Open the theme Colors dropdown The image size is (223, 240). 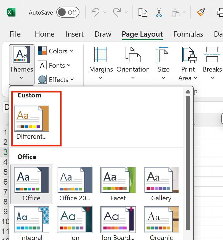(x=55, y=51)
